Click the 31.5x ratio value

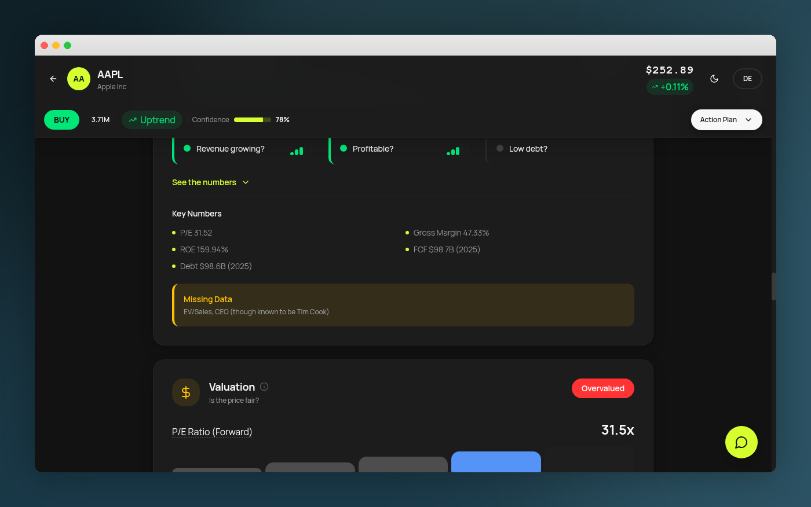tap(618, 430)
